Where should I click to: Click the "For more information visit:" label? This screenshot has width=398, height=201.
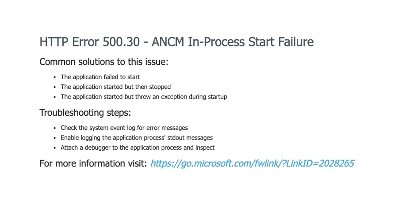coord(93,163)
